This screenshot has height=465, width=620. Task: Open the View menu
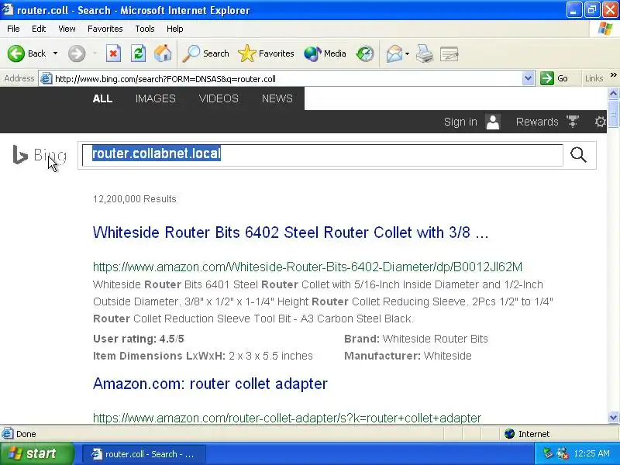67,29
